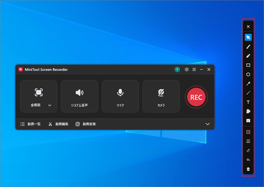Open 動画一覧 video list
Screen dimensions: 264x187
[31, 124]
